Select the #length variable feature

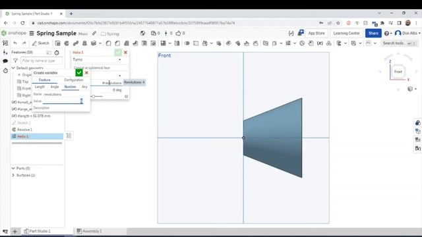pos(37,116)
